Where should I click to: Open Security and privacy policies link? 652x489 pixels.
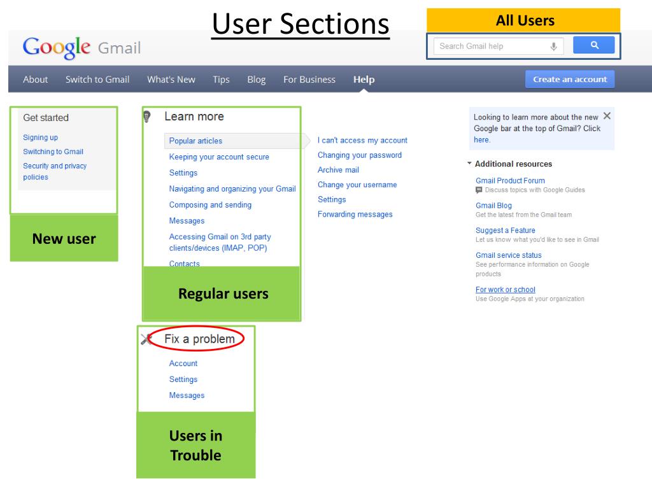point(55,171)
